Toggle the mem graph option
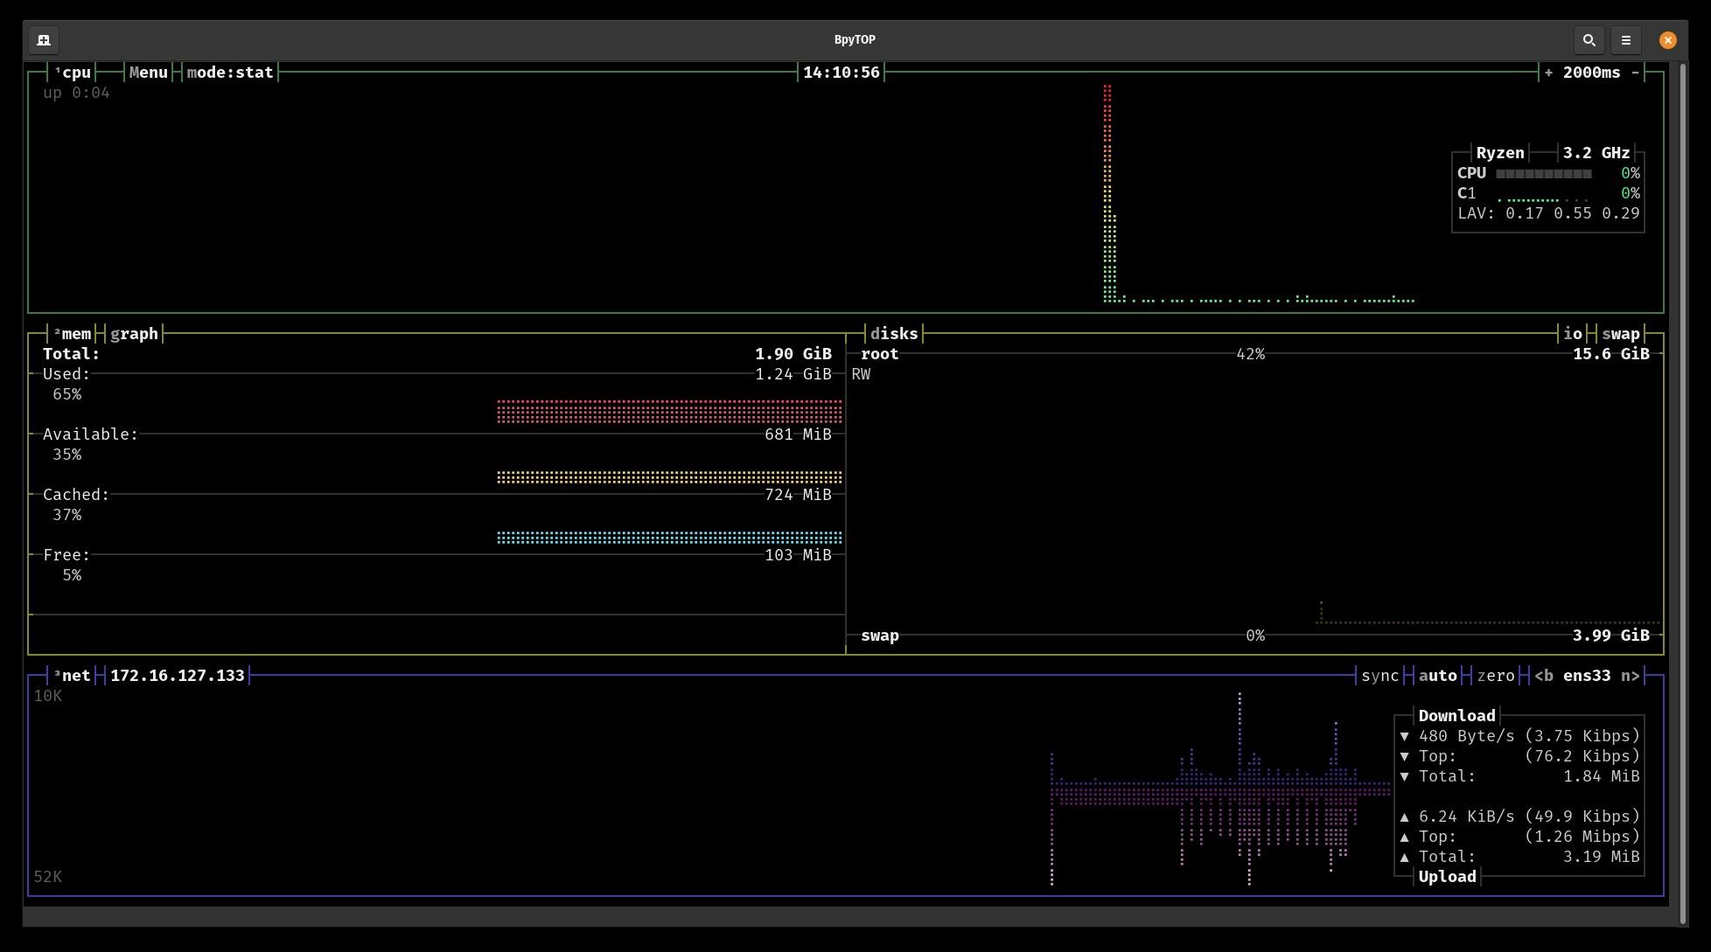Image resolution: width=1711 pixels, height=952 pixels. pyautogui.click(x=135, y=334)
